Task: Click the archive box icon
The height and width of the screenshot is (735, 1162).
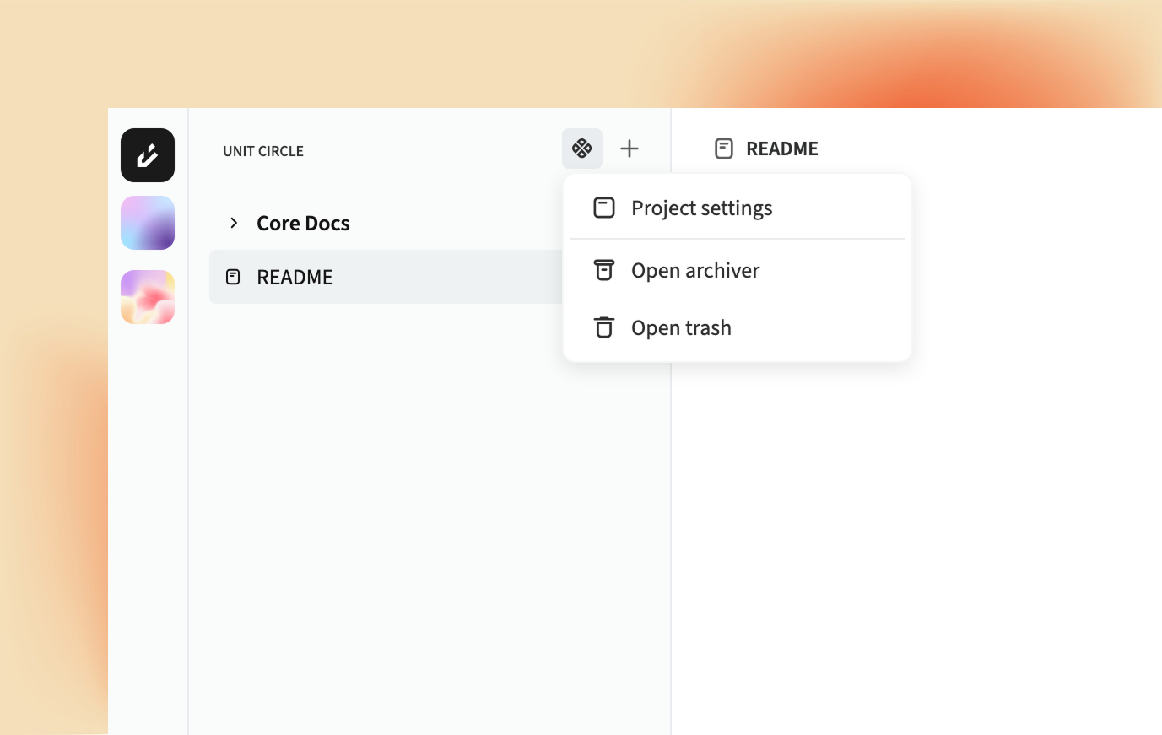Action: (604, 270)
